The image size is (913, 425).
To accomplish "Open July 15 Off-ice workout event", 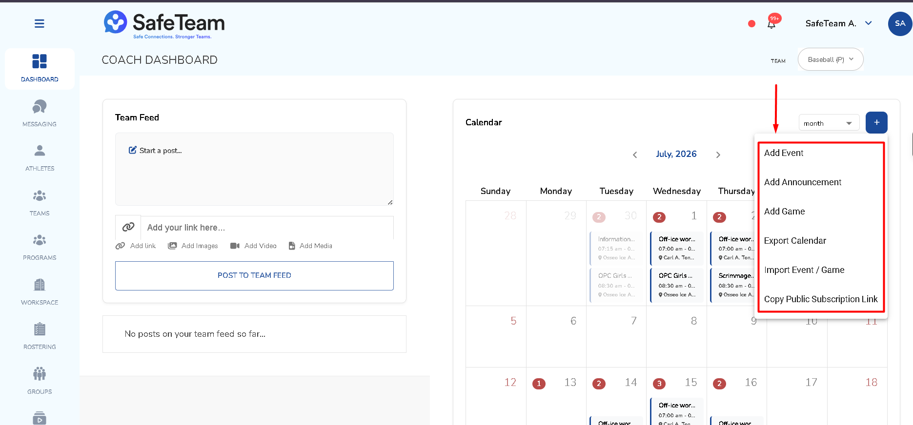I will coord(677,412).
